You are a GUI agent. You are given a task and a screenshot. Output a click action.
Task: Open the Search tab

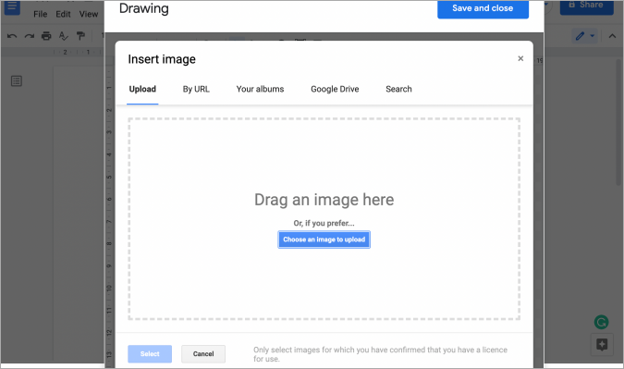pos(398,89)
